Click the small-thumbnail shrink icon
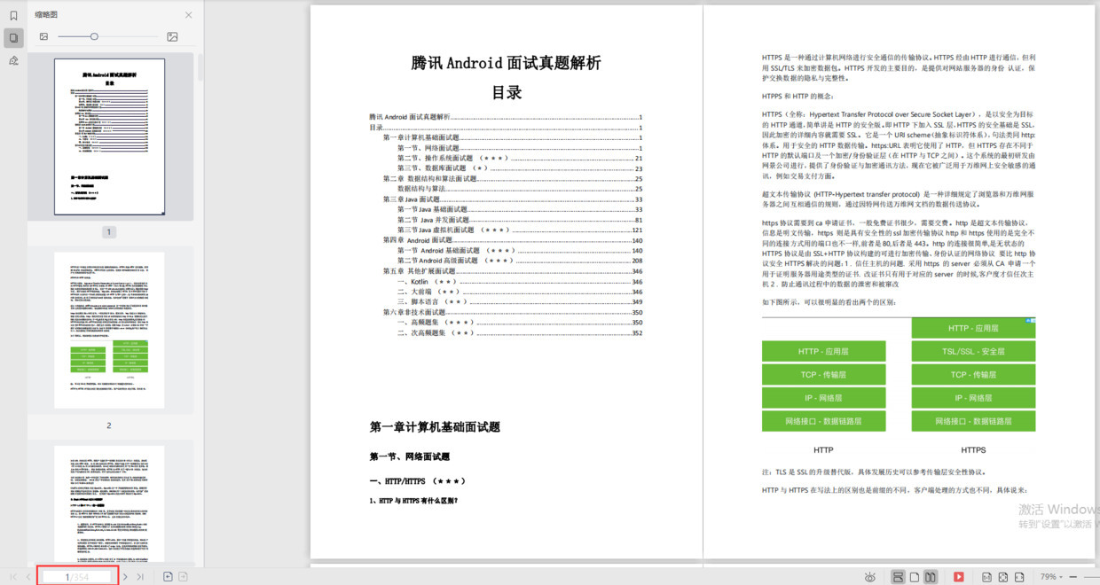 coord(43,36)
